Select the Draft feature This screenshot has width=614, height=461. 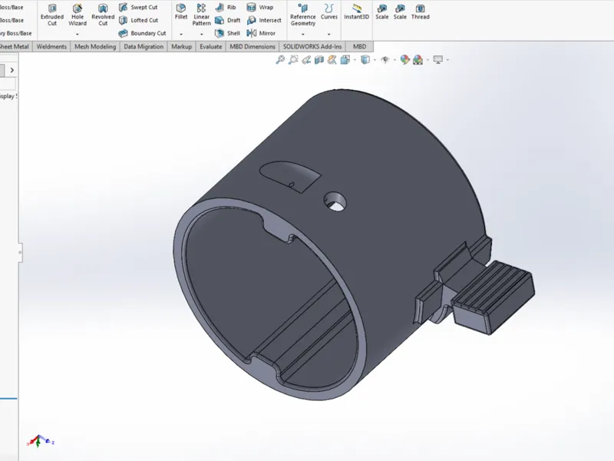(227, 20)
